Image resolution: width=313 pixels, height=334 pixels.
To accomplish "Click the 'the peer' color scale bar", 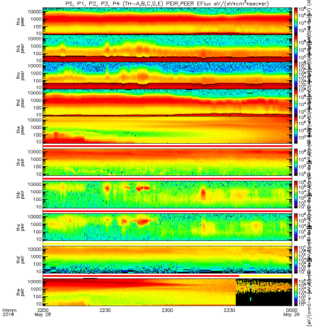I will tap(296, 129).
